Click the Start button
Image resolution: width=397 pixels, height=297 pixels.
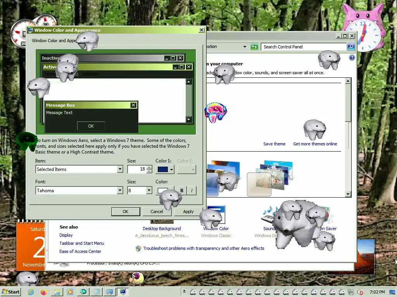click(x=10, y=292)
